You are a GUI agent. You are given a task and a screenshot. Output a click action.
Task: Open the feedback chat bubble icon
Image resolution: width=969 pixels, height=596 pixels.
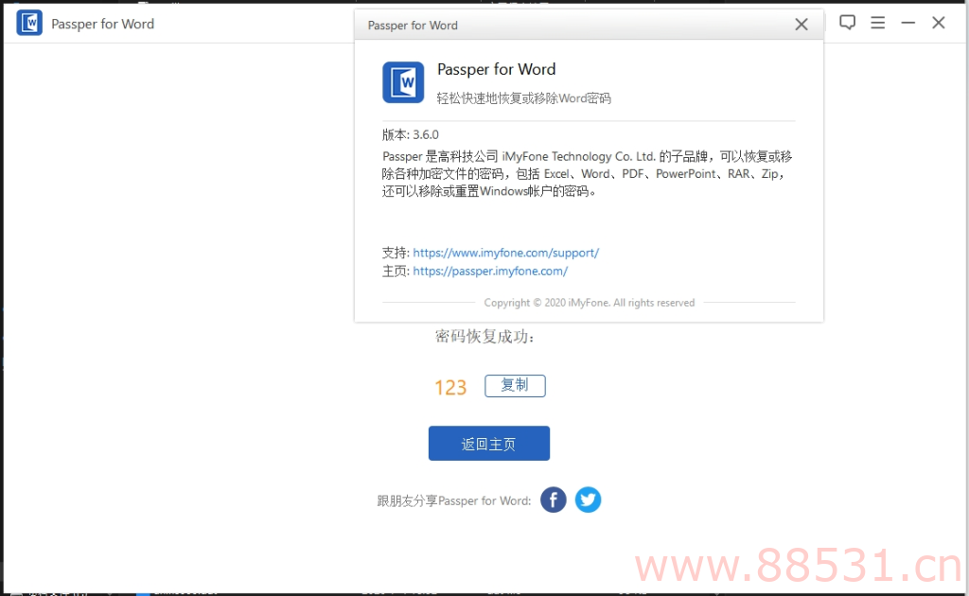click(847, 23)
